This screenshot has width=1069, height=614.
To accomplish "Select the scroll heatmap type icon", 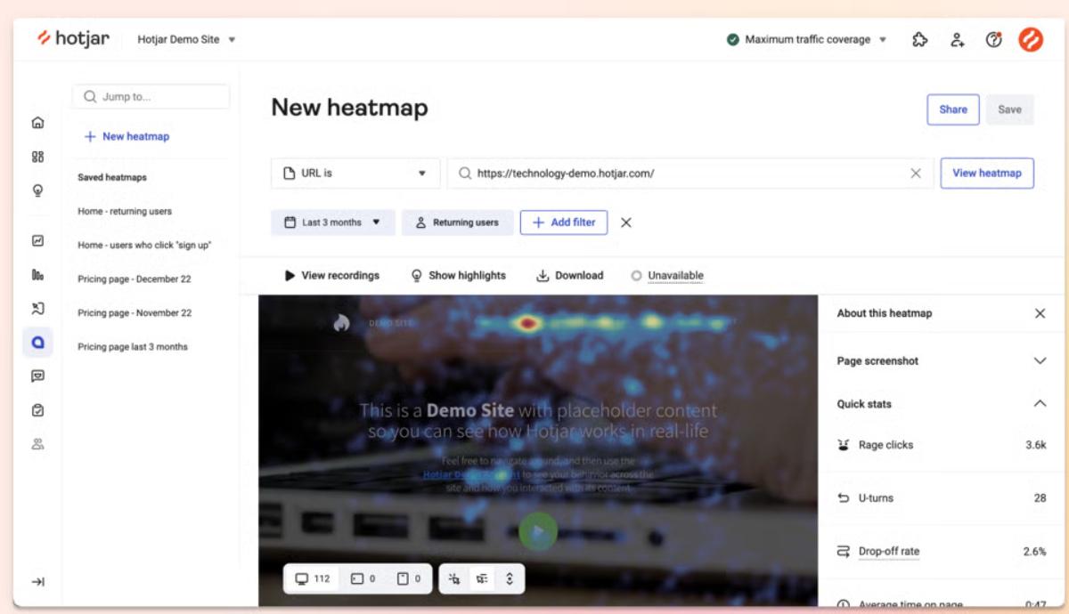I will coord(510,578).
